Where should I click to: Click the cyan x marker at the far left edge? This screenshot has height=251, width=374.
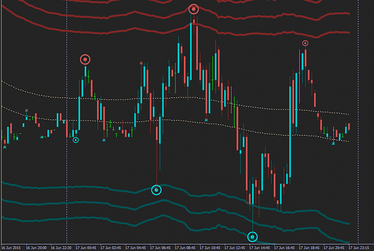[x=5, y=147]
